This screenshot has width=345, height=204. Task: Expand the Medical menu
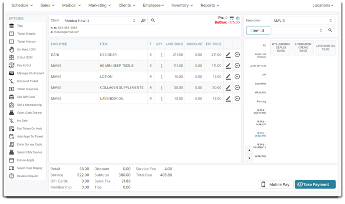(x=71, y=5)
